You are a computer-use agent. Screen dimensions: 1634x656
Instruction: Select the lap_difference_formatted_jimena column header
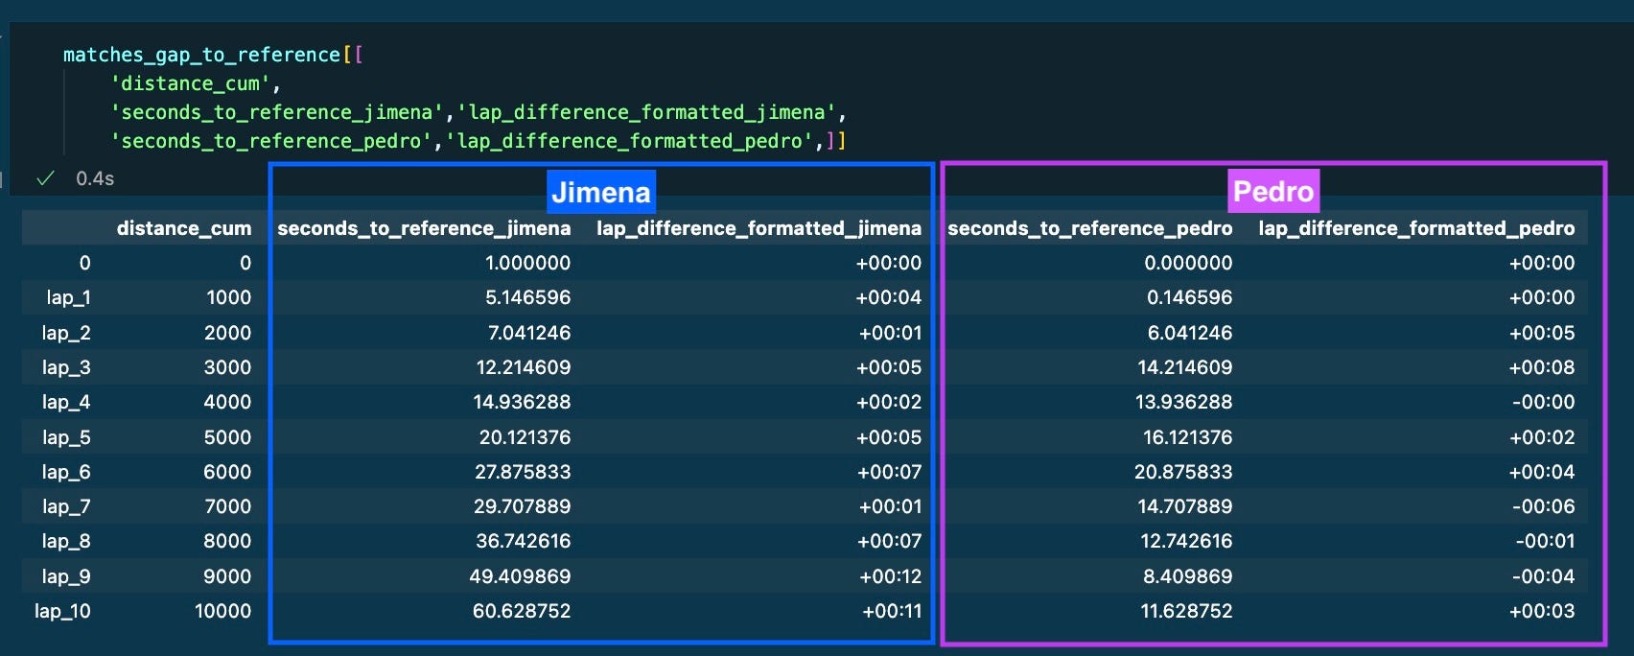pos(759,228)
